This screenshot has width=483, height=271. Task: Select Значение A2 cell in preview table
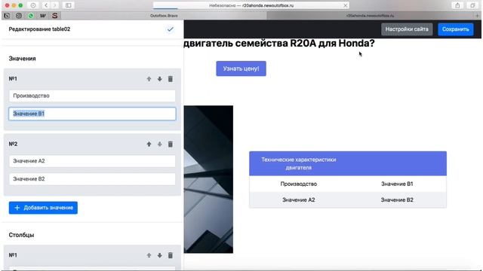[x=299, y=199]
